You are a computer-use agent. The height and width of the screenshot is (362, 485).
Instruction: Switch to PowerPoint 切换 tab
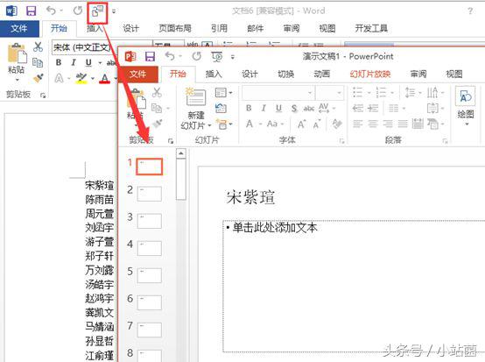click(285, 74)
